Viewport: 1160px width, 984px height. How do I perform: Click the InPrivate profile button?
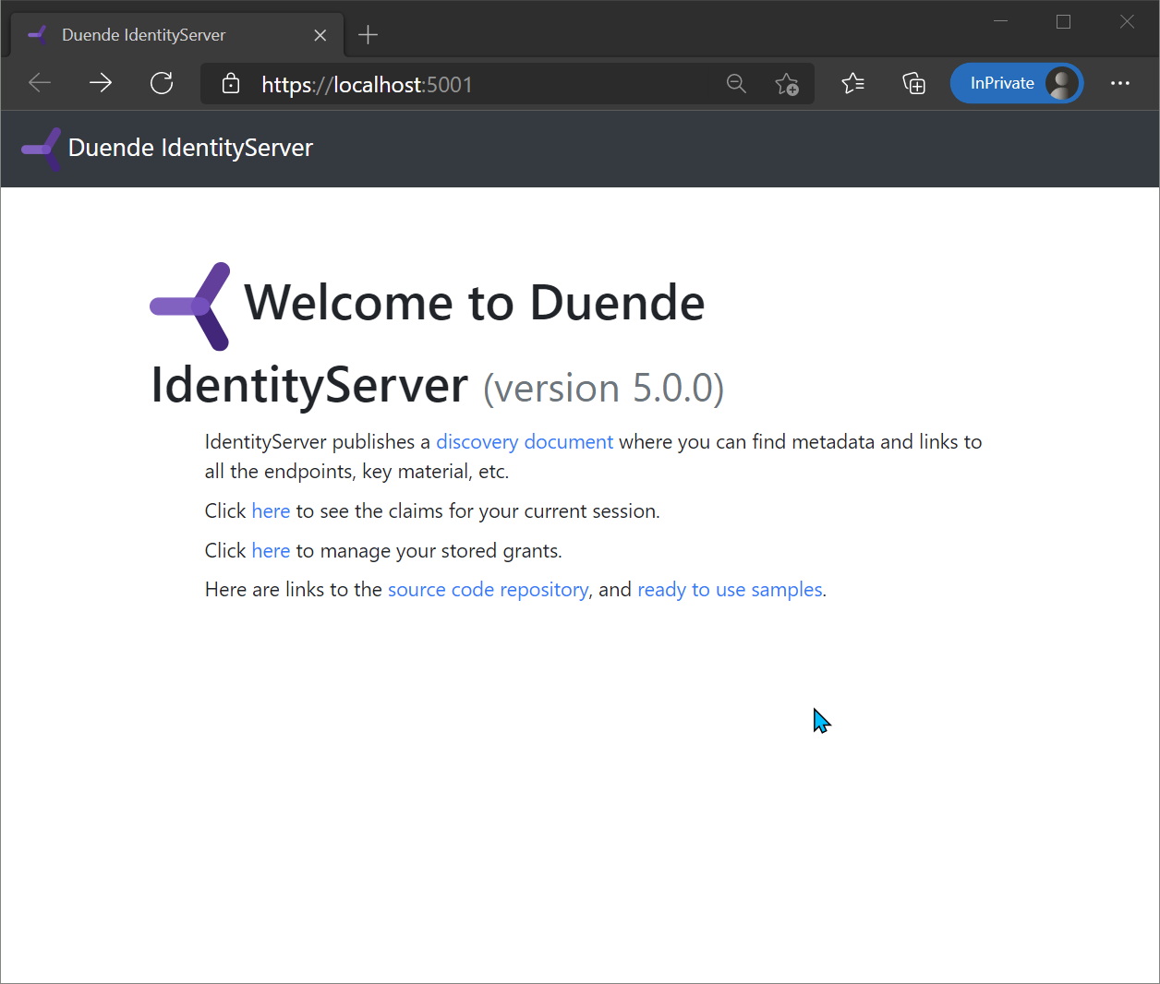pos(1017,83)
